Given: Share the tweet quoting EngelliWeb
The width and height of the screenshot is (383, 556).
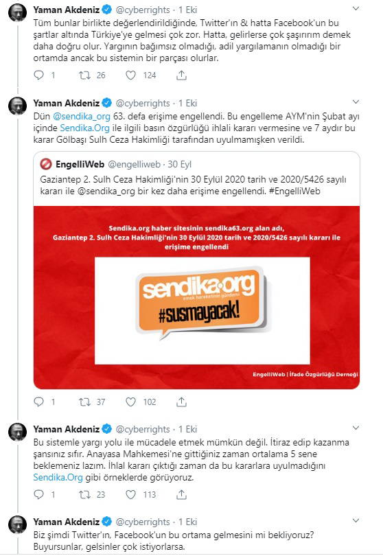Looking at the screenshot, I should click(x=181, y=402).
